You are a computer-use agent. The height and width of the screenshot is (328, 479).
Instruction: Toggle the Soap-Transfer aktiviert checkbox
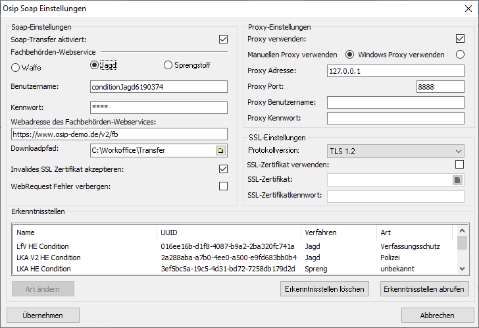[223, 40]
